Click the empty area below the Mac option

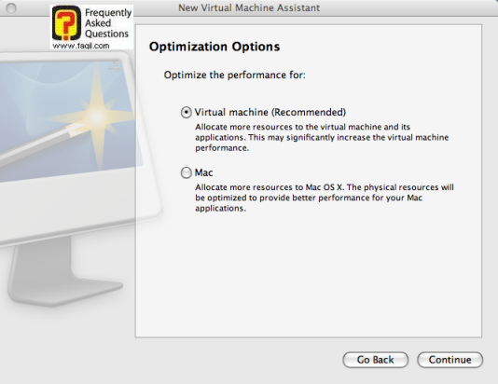[x=308, y=276]
